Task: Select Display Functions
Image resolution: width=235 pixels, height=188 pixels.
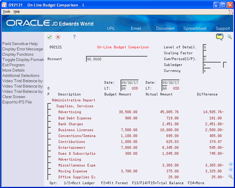Action: coord(18,54)
